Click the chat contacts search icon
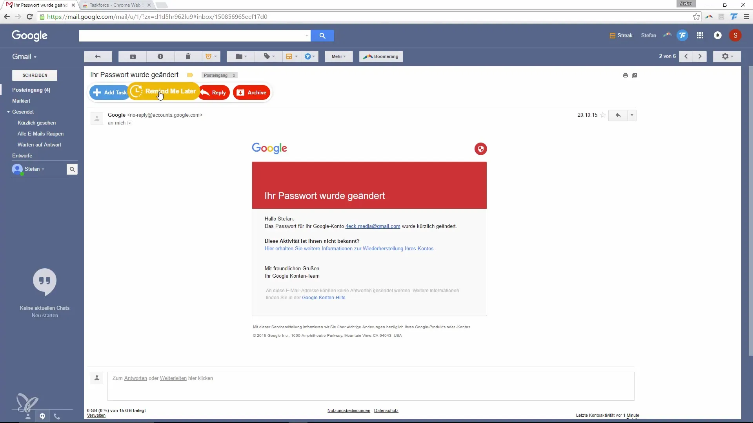 point(72,169)
